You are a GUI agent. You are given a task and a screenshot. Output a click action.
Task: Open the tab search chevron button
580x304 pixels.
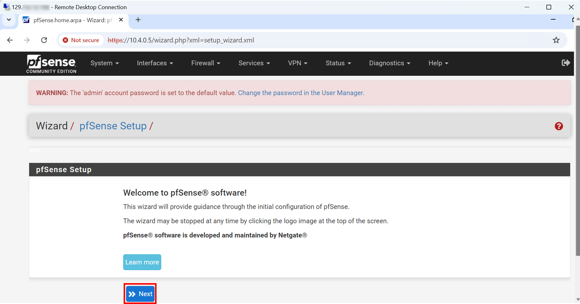(9, 20)
